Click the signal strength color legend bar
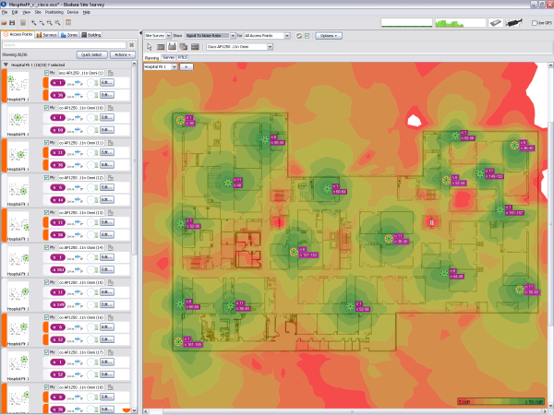Screen dimensions: 554x415 pos(501,401)
